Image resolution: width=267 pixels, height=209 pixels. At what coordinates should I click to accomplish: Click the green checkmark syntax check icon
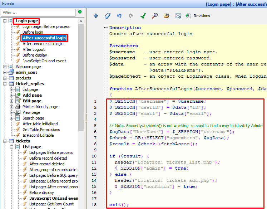143,16
